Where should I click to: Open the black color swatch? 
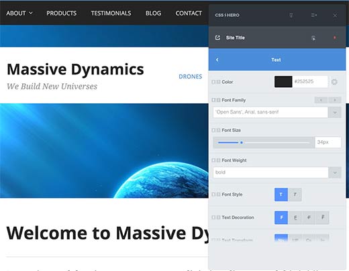click(x=283, y=82)
